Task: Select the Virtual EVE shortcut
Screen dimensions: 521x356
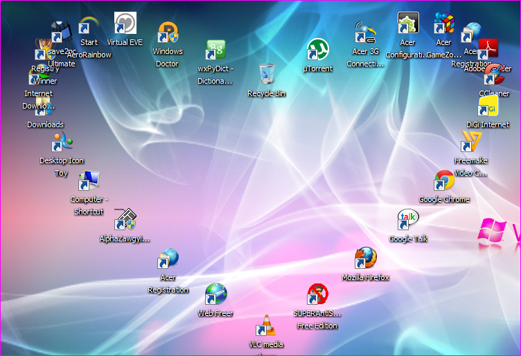Action: click(x=125, y=23)
